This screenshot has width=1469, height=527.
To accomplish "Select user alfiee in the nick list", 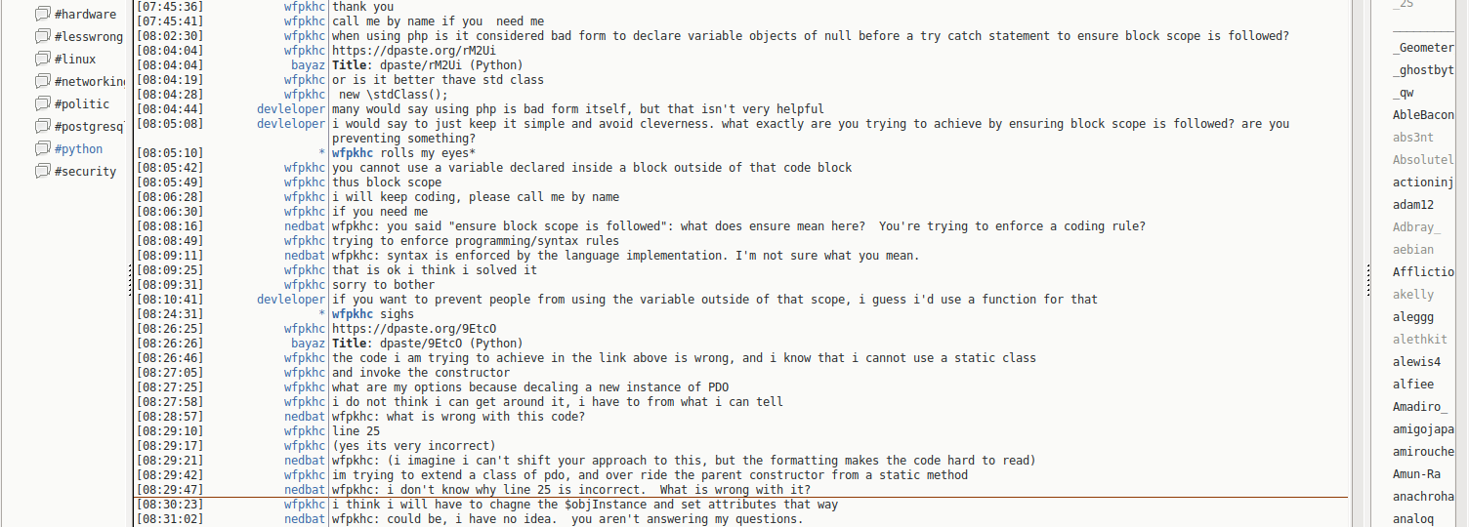I will (x=1413, y=385).
